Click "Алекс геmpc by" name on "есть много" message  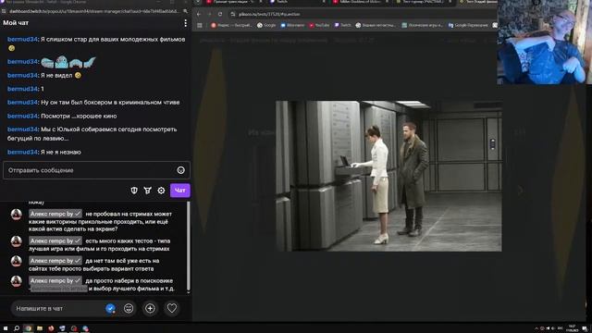(x=55, y=240)
